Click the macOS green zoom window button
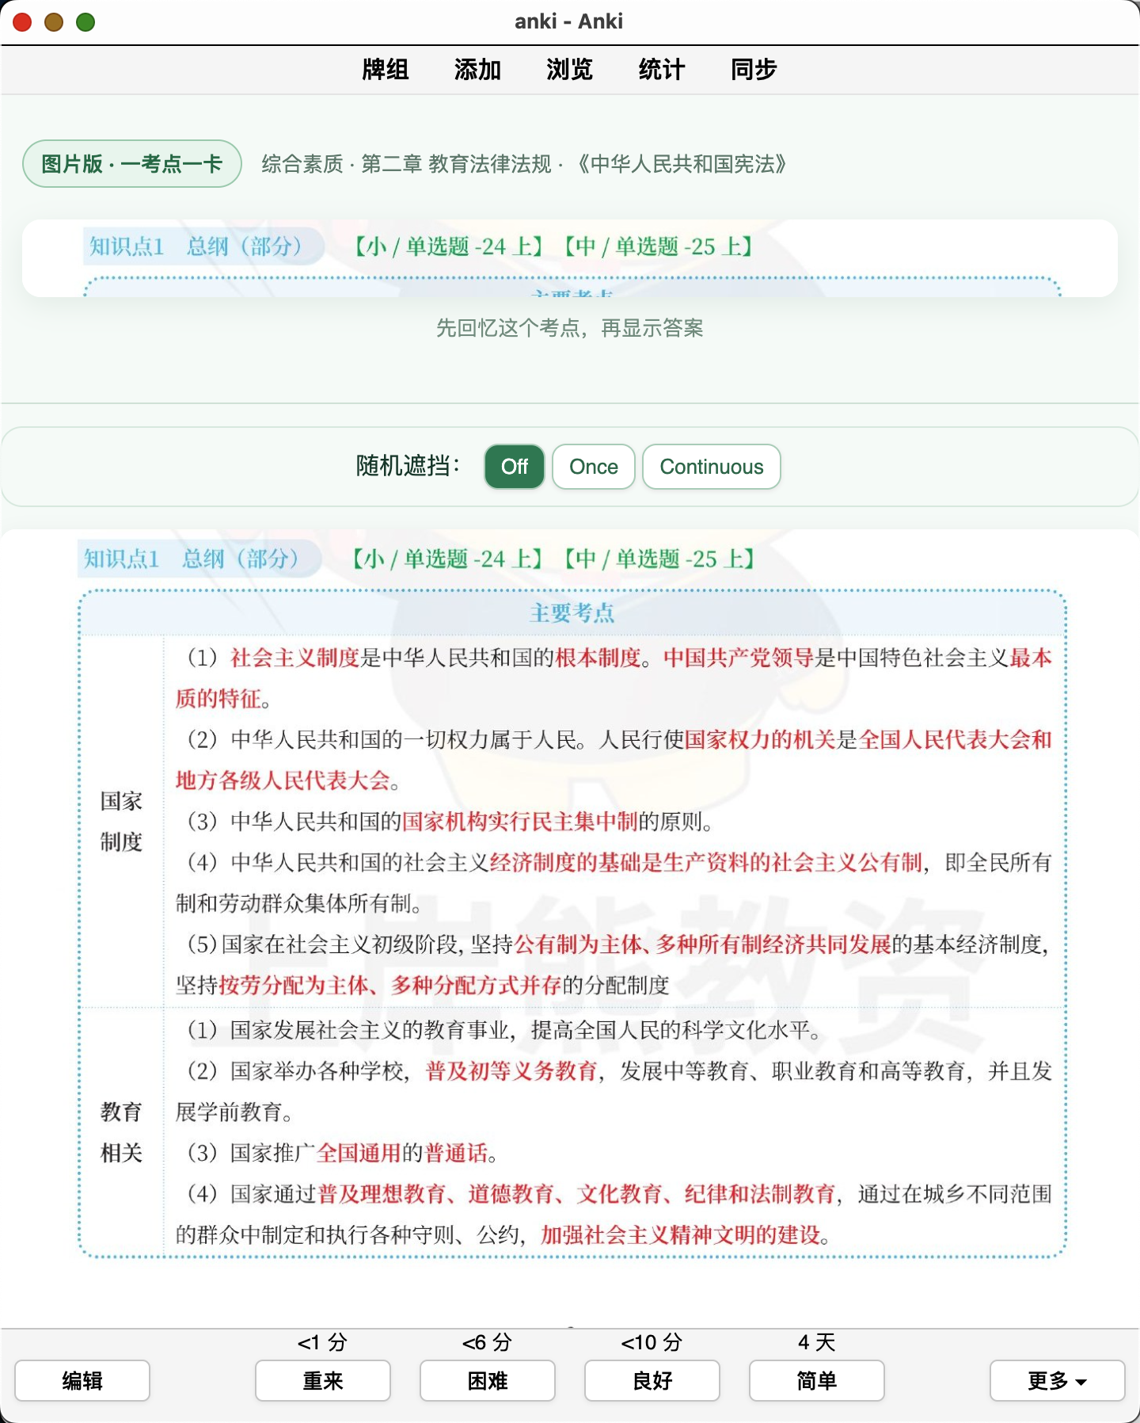This screenshot has width=1140, height=1423. [x=85, y=22]
